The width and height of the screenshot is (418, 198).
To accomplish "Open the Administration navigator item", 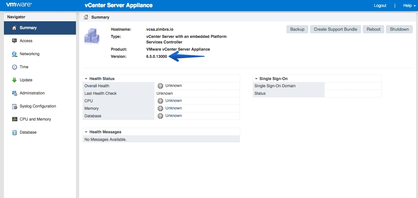I will pos(40,93).
